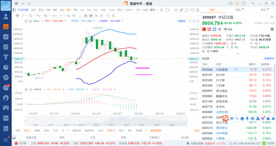The image size is (276, 146).
Task: Switch to the 资讯 tab
Action: 238,10
